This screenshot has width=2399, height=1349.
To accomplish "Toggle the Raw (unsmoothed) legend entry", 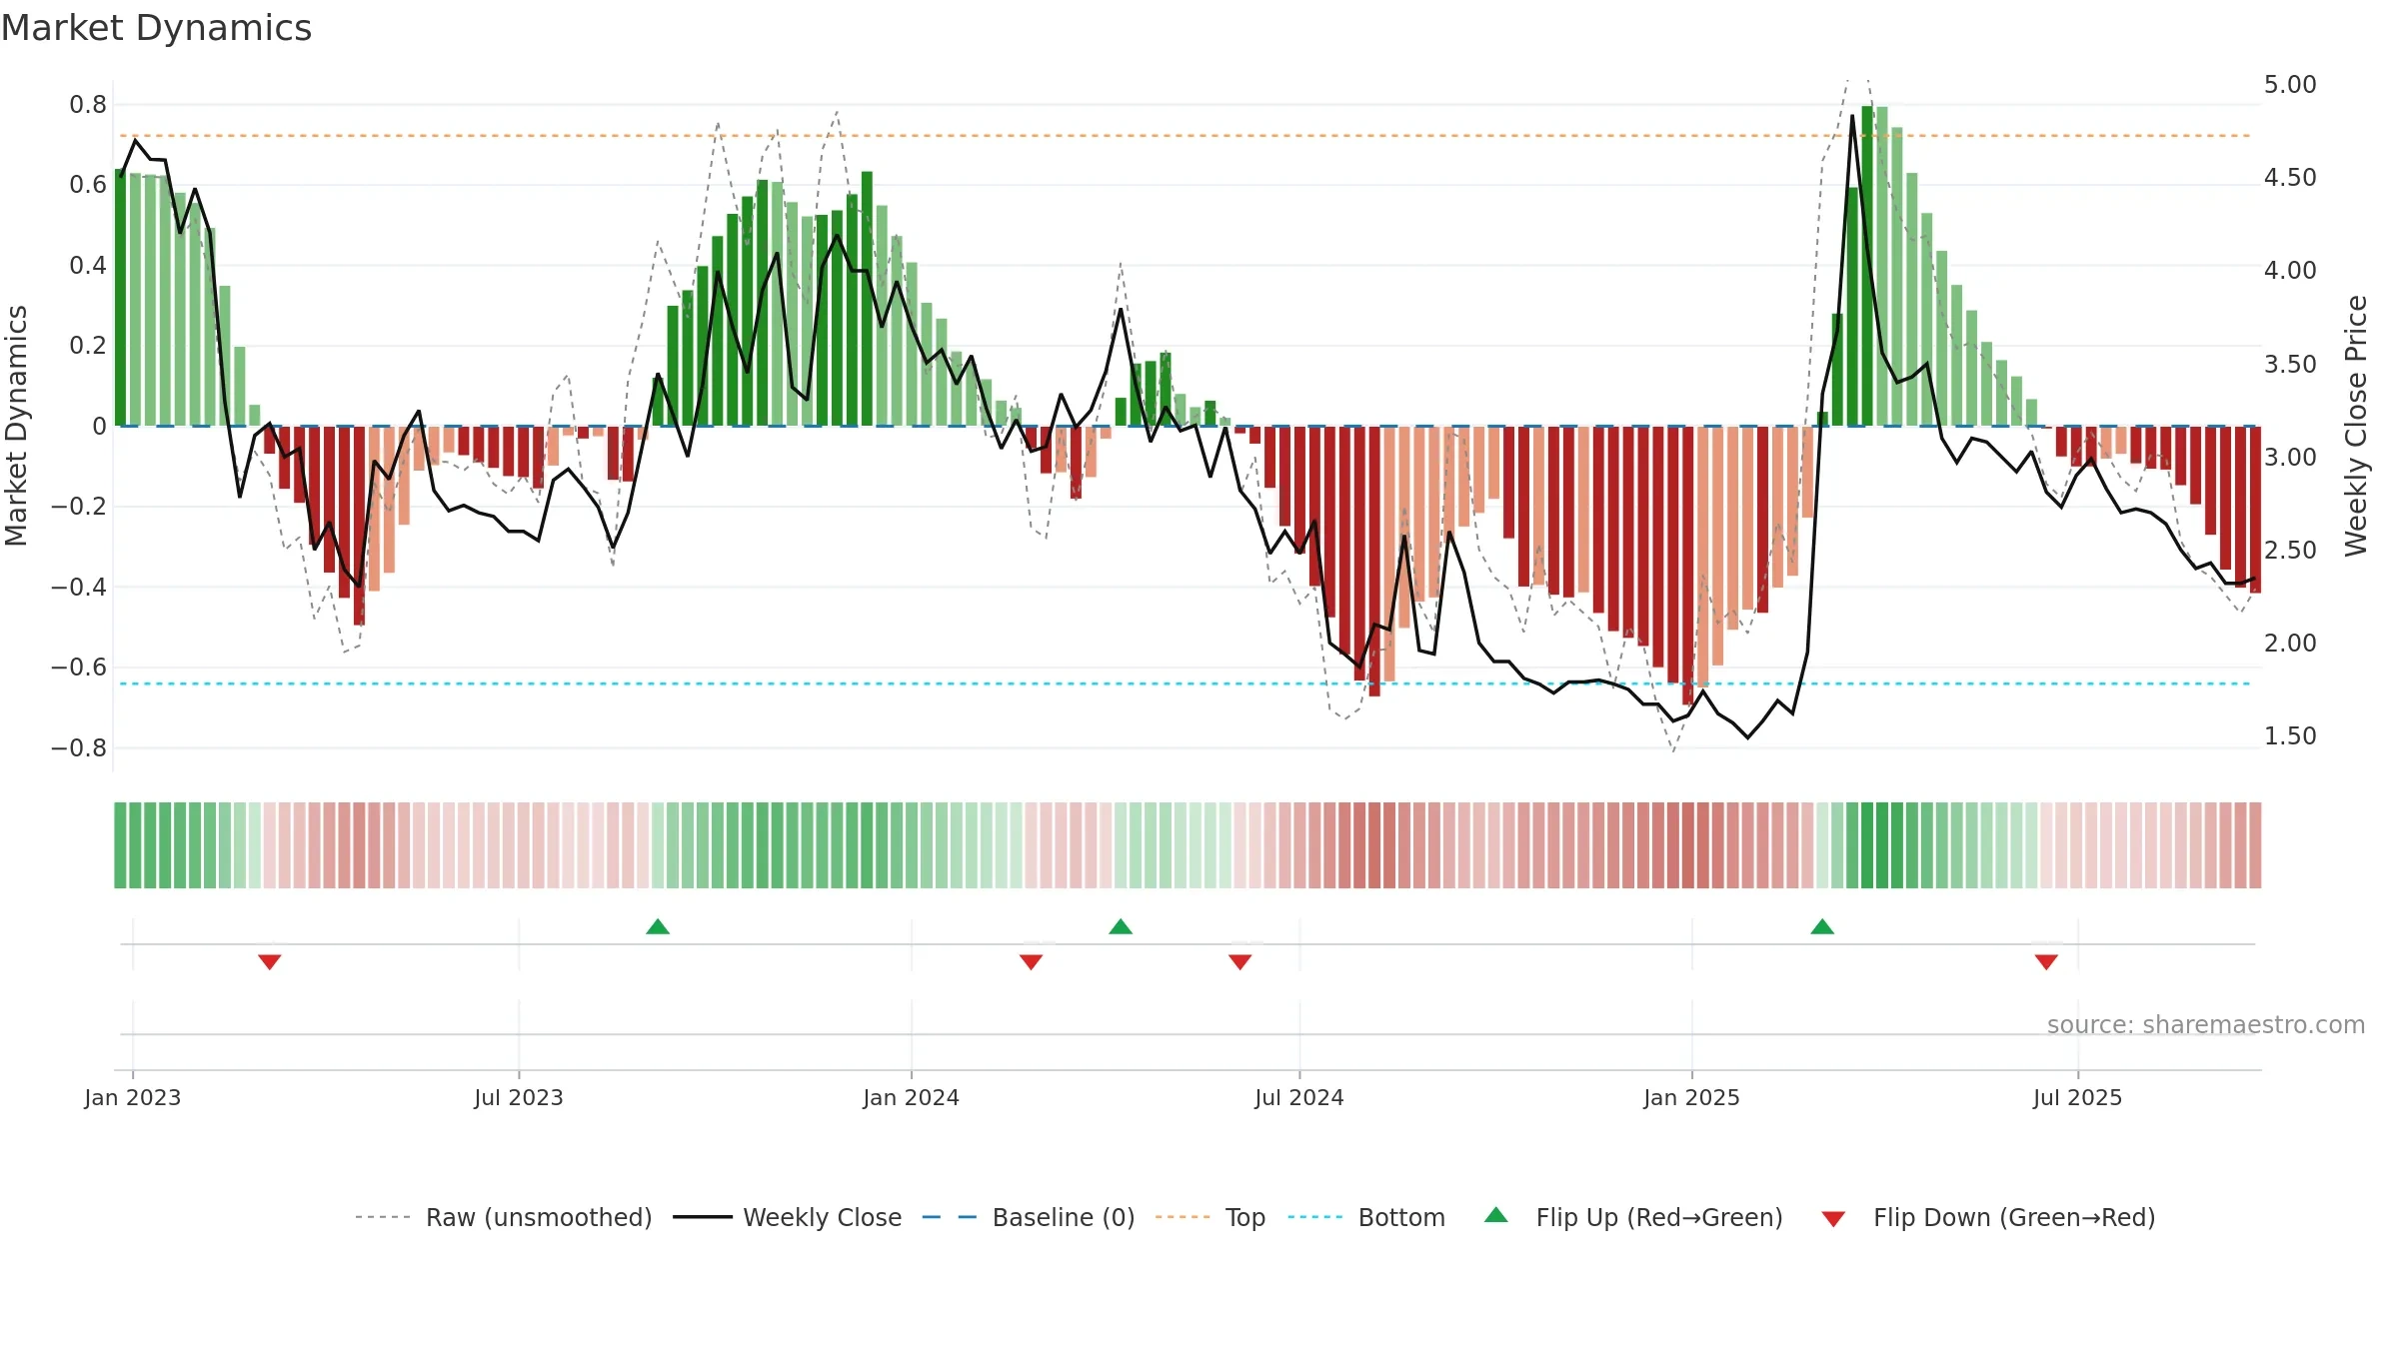I will coord(504,1217).
